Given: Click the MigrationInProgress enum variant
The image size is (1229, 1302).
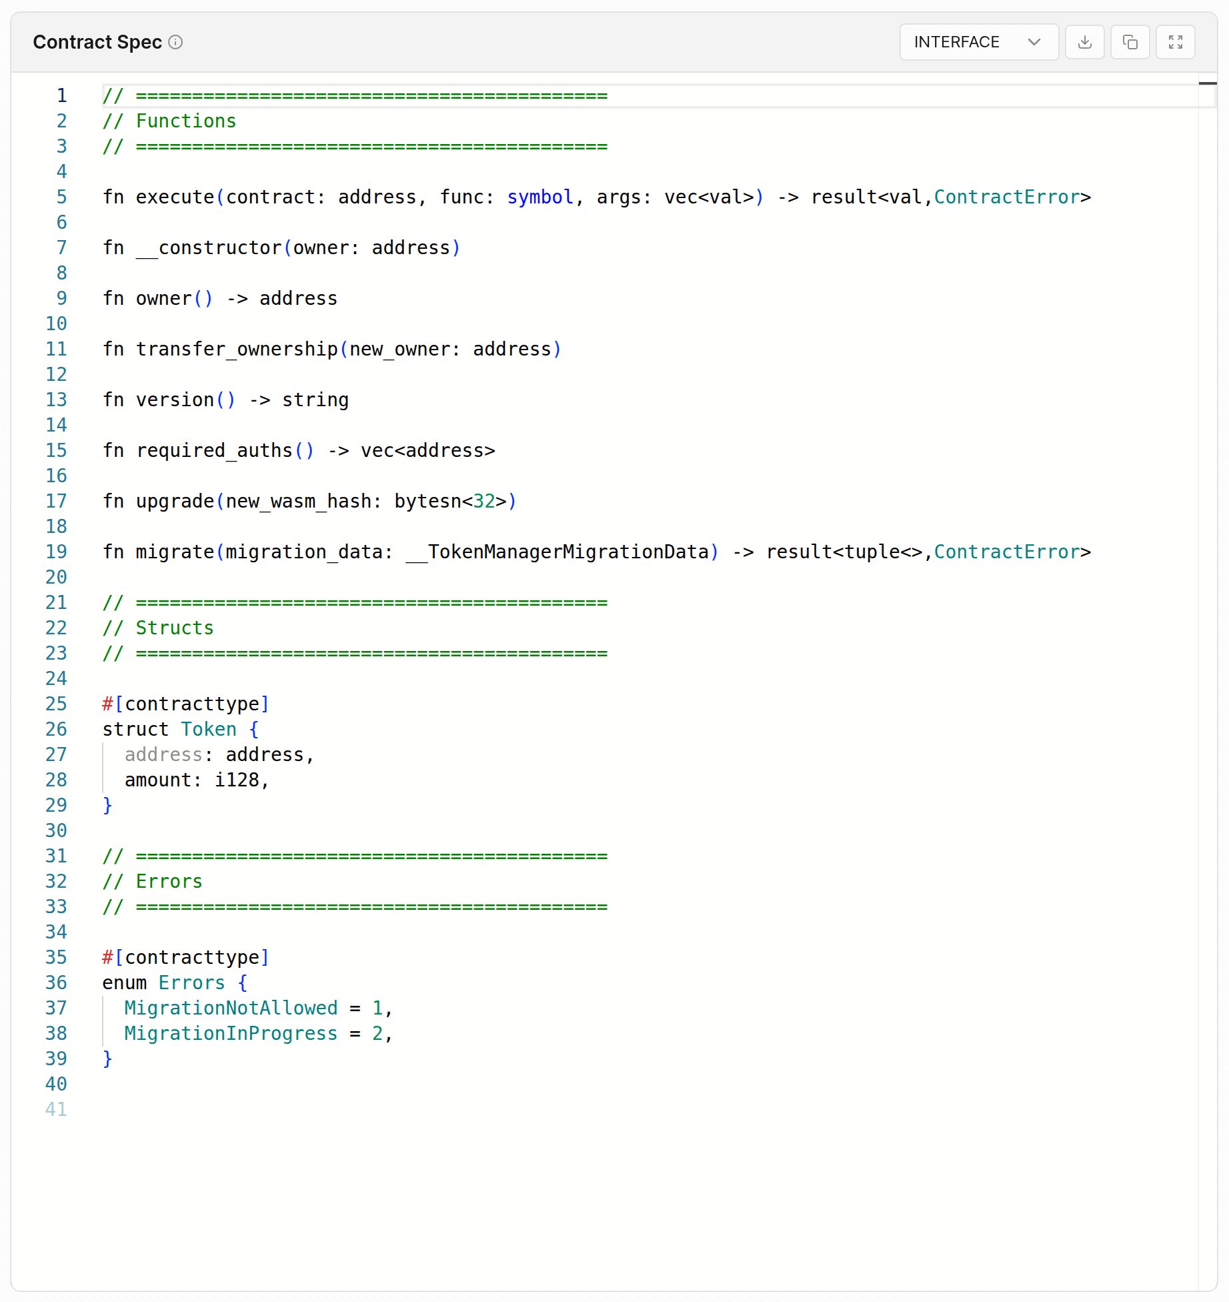Looking at the screenshot, I should click(231, 1033).
